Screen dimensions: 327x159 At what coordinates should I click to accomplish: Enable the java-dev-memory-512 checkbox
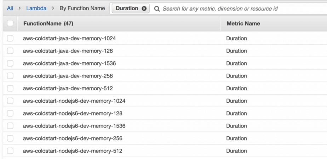(10, 88)
